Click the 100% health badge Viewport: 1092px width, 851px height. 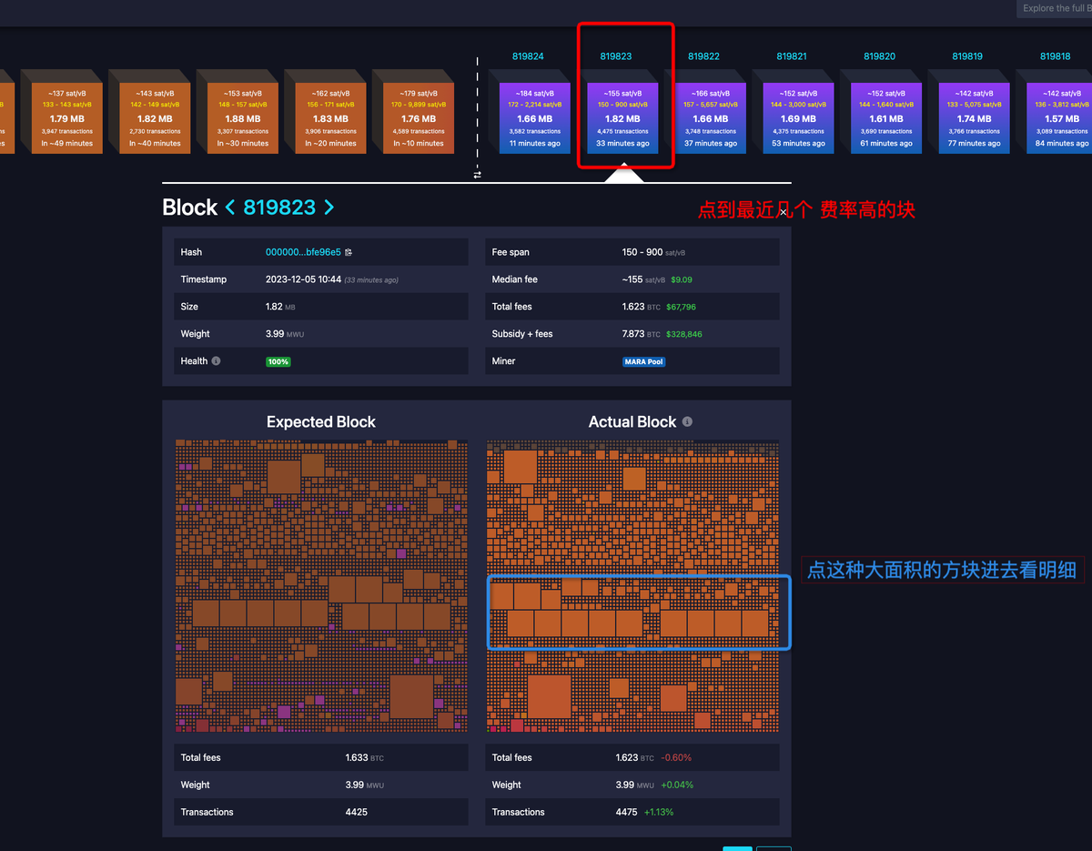pos(278,361)
